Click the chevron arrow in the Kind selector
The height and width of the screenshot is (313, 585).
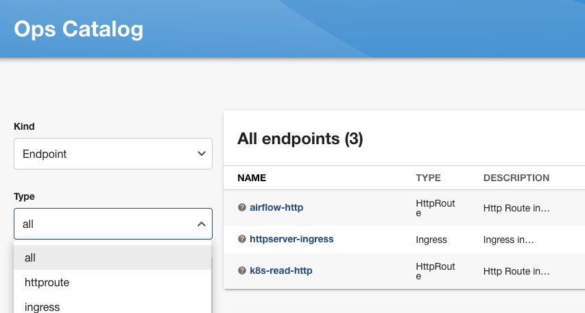(x=202, y=154)
